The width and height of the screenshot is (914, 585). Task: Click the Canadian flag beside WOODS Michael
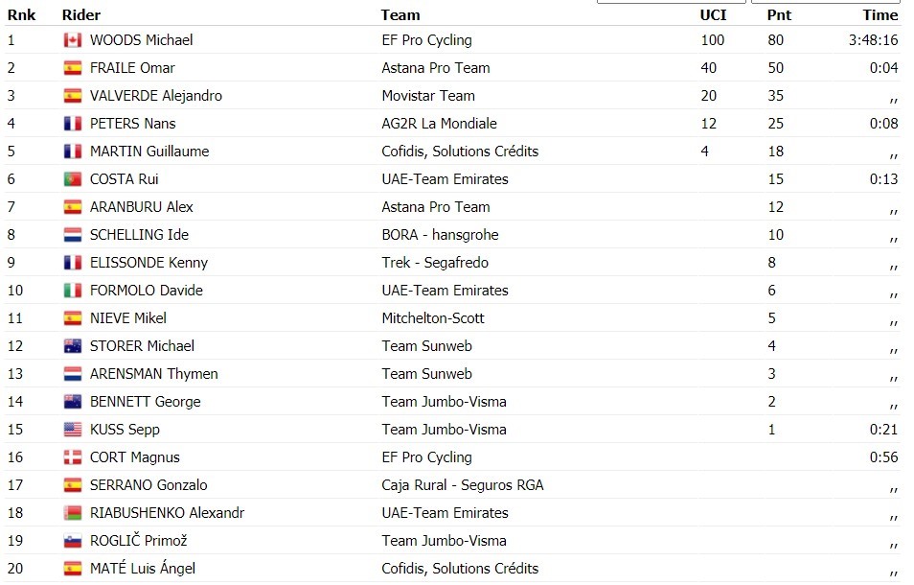coord(72,40)
